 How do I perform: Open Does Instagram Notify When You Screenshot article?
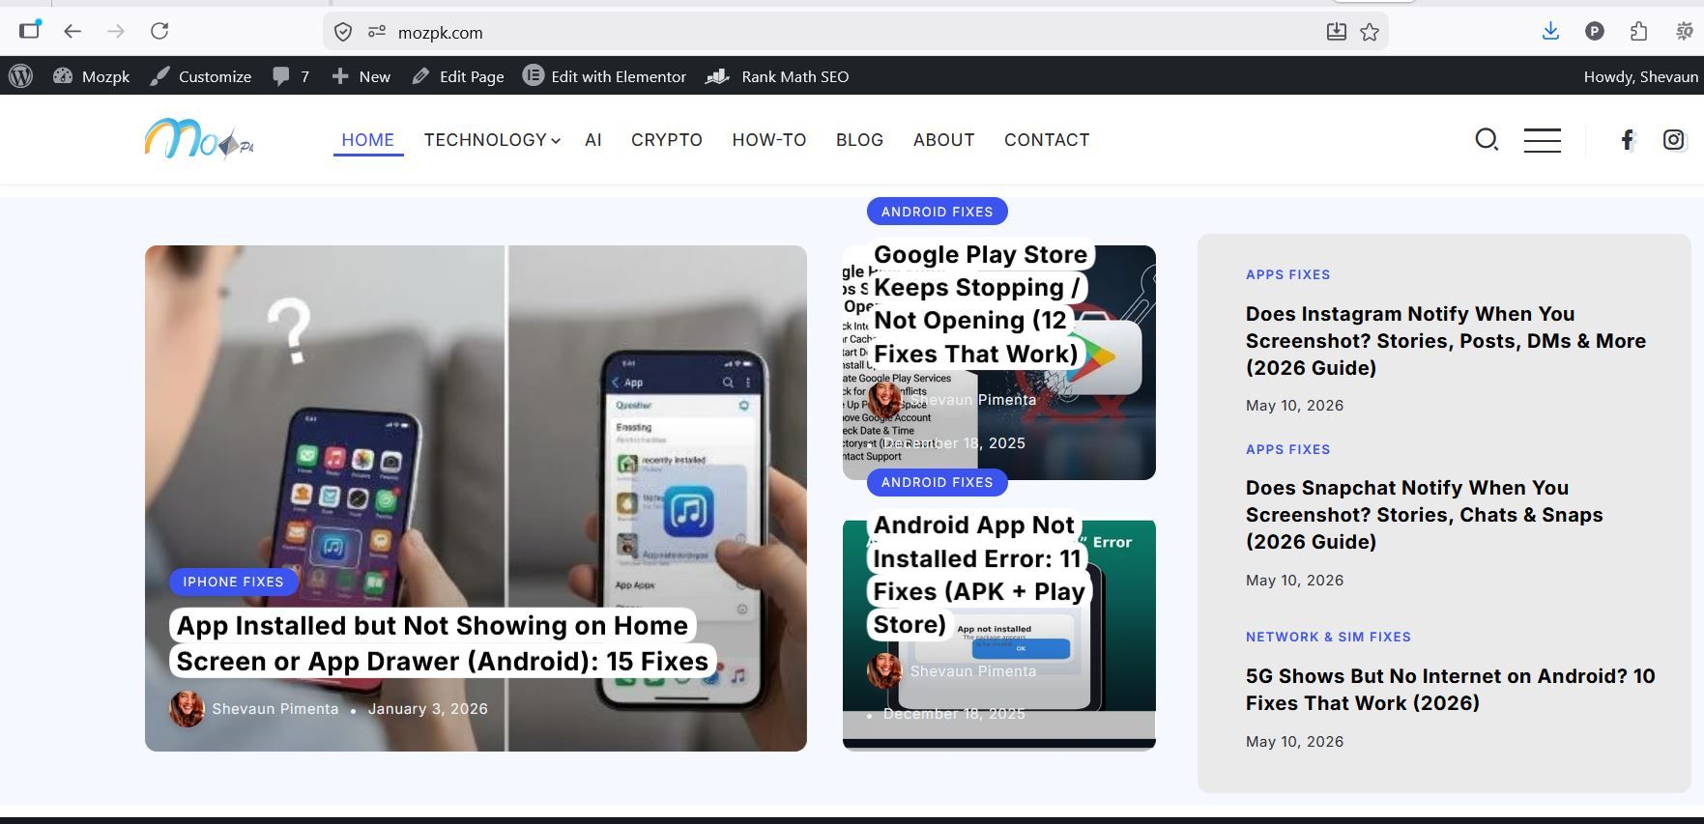click(x=1446, y=341)
